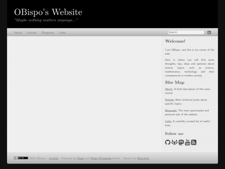Open the YouTube channel icon
225x169 pixels.
point(187,142)
